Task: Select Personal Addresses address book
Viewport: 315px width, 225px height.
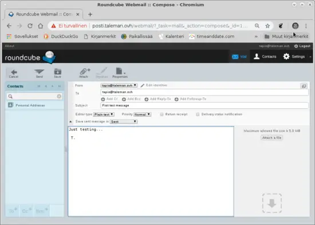Action: [34, 105]
